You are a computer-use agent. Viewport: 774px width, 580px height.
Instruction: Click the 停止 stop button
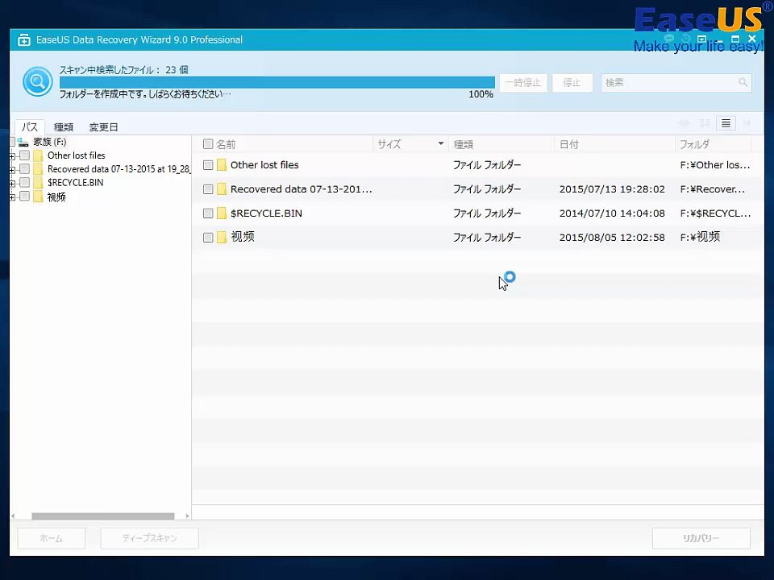[x=572, y=83]
